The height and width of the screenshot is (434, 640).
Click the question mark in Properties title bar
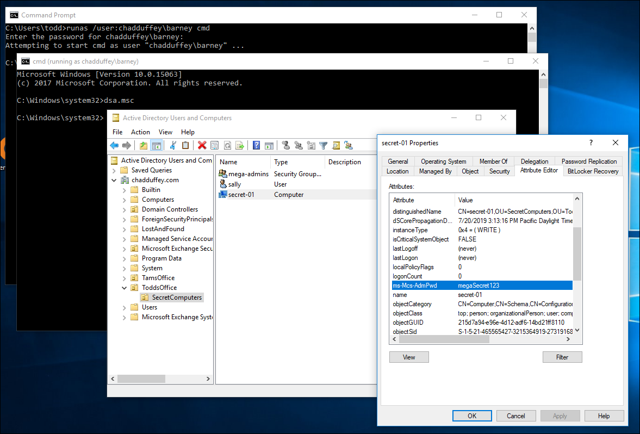click(x=591, y=142)
